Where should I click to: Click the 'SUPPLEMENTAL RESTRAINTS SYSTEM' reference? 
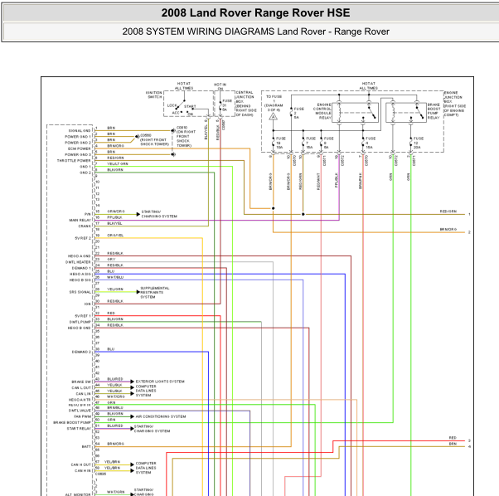pos(155,293)
